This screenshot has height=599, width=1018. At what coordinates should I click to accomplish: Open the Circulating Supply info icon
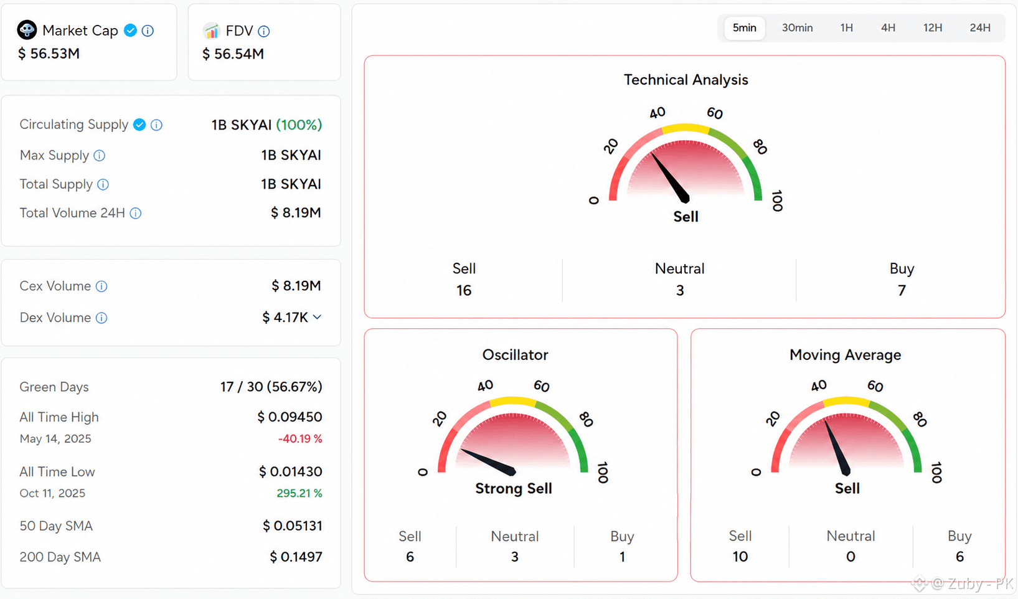click(156, 125)
